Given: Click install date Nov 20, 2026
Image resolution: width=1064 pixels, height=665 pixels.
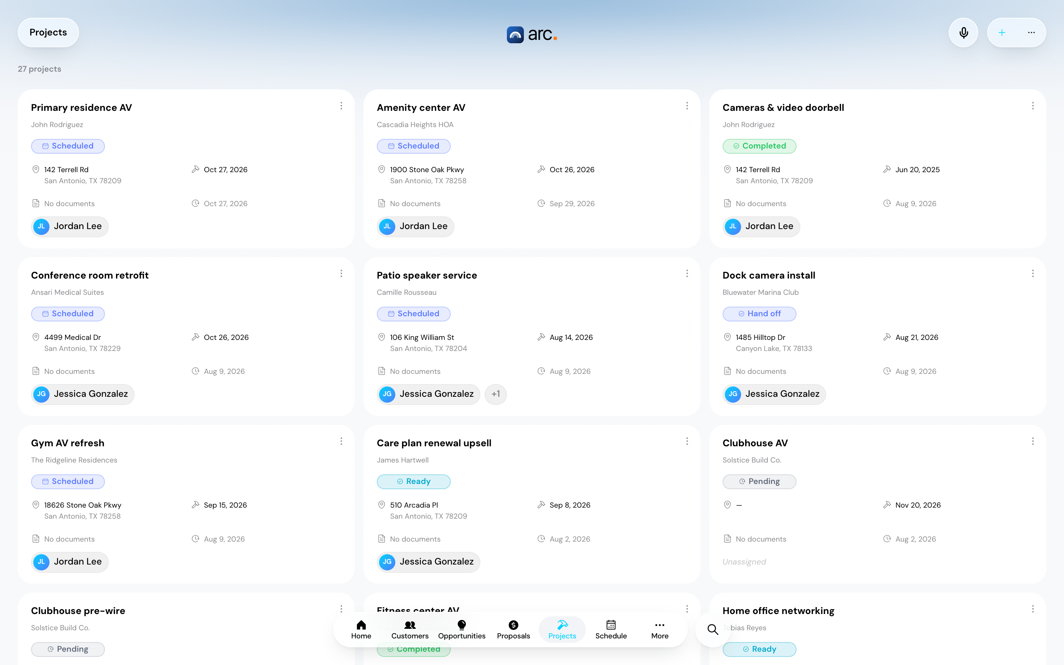Looking at the screenshot, I should pyautogui.click(x=918, y=505).
